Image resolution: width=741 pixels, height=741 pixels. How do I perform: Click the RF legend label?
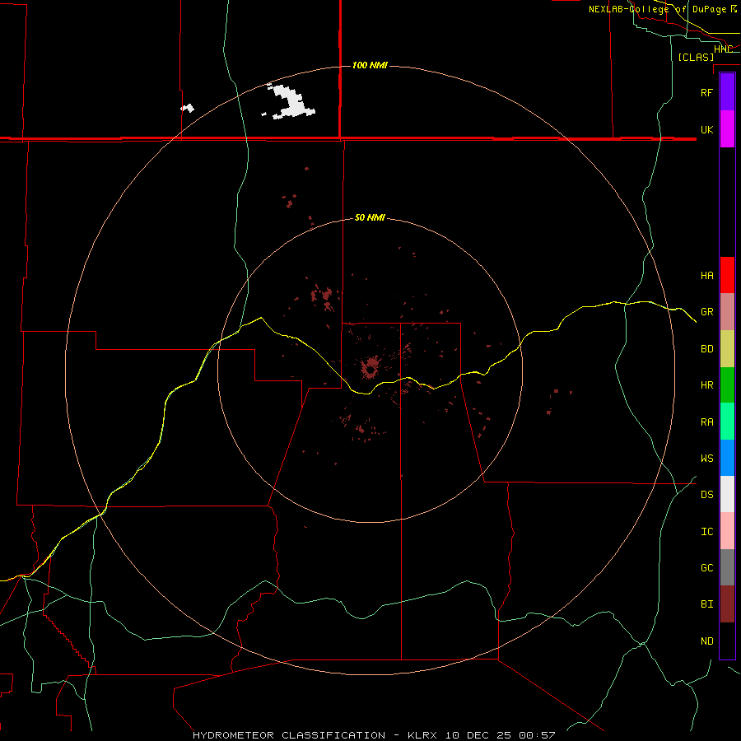[x=706, y=92]
